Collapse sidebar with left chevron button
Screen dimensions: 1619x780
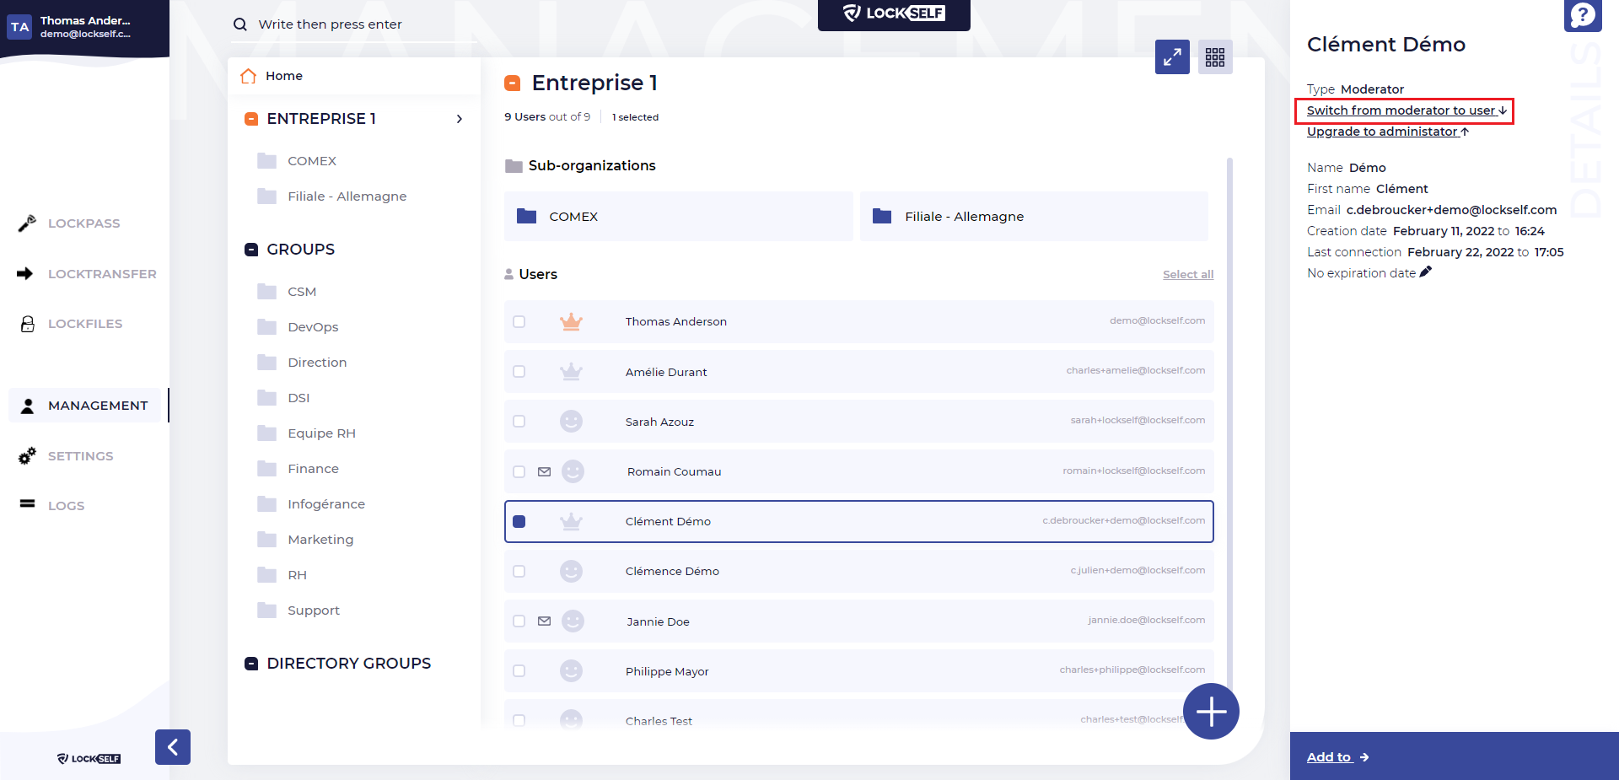click(173, 747)
